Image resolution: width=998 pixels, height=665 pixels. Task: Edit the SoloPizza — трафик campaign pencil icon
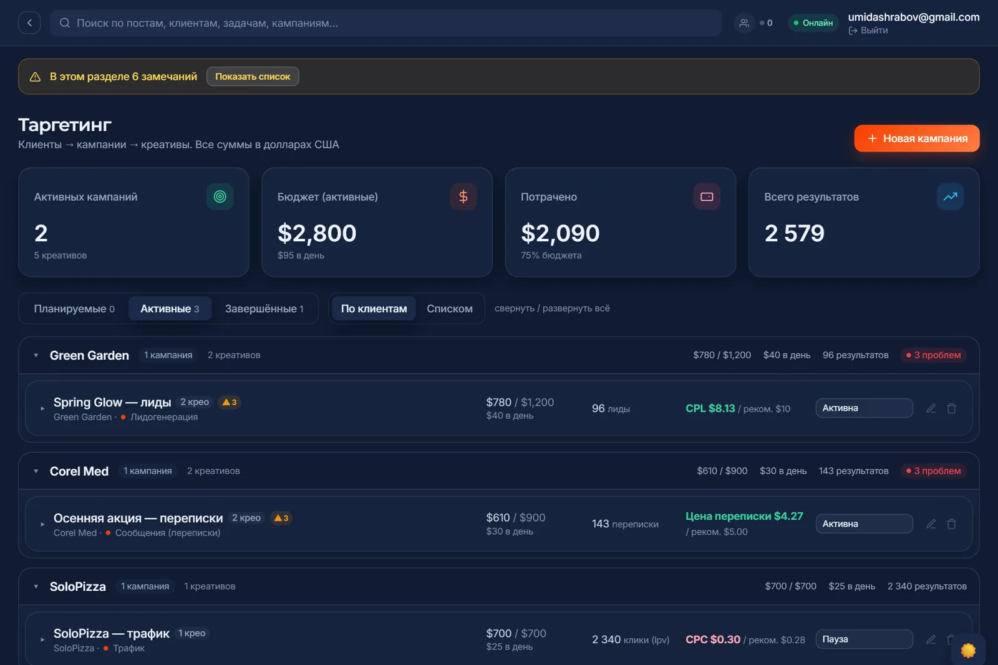tap(931, 639)
